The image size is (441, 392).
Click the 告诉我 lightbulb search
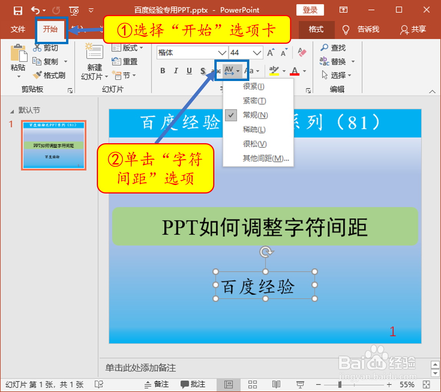click(361, 29)
